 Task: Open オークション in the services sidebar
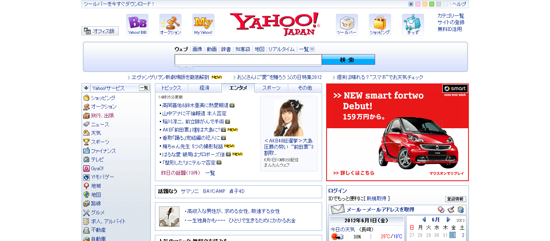104,107
